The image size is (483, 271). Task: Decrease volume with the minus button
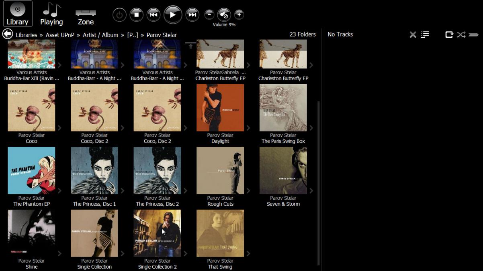point(209,15)
